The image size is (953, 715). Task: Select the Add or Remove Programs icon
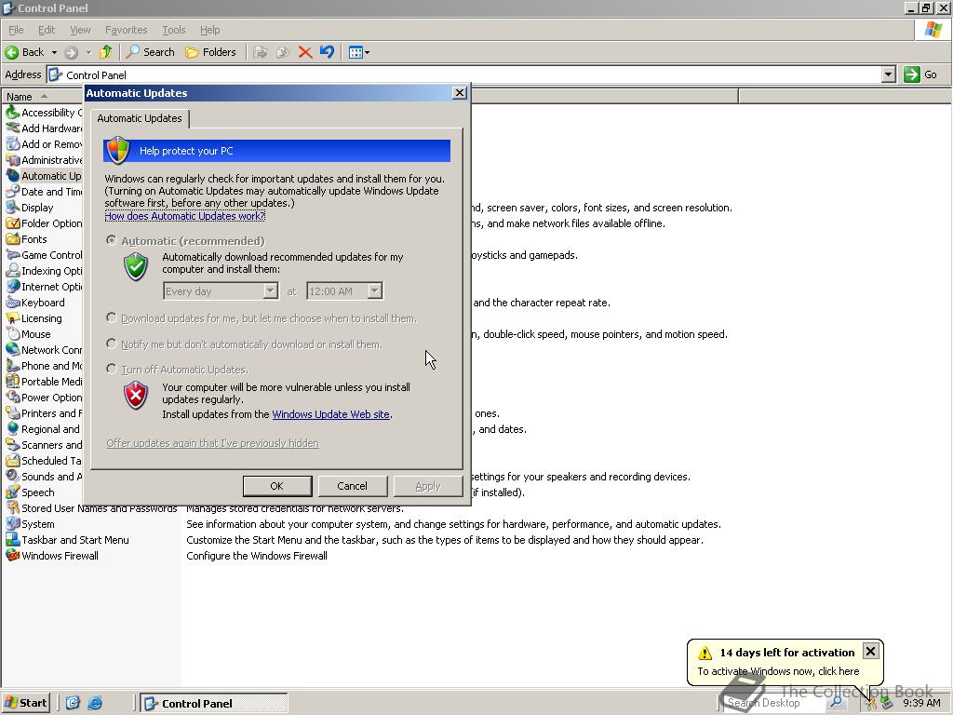click(x=13, y=144)
